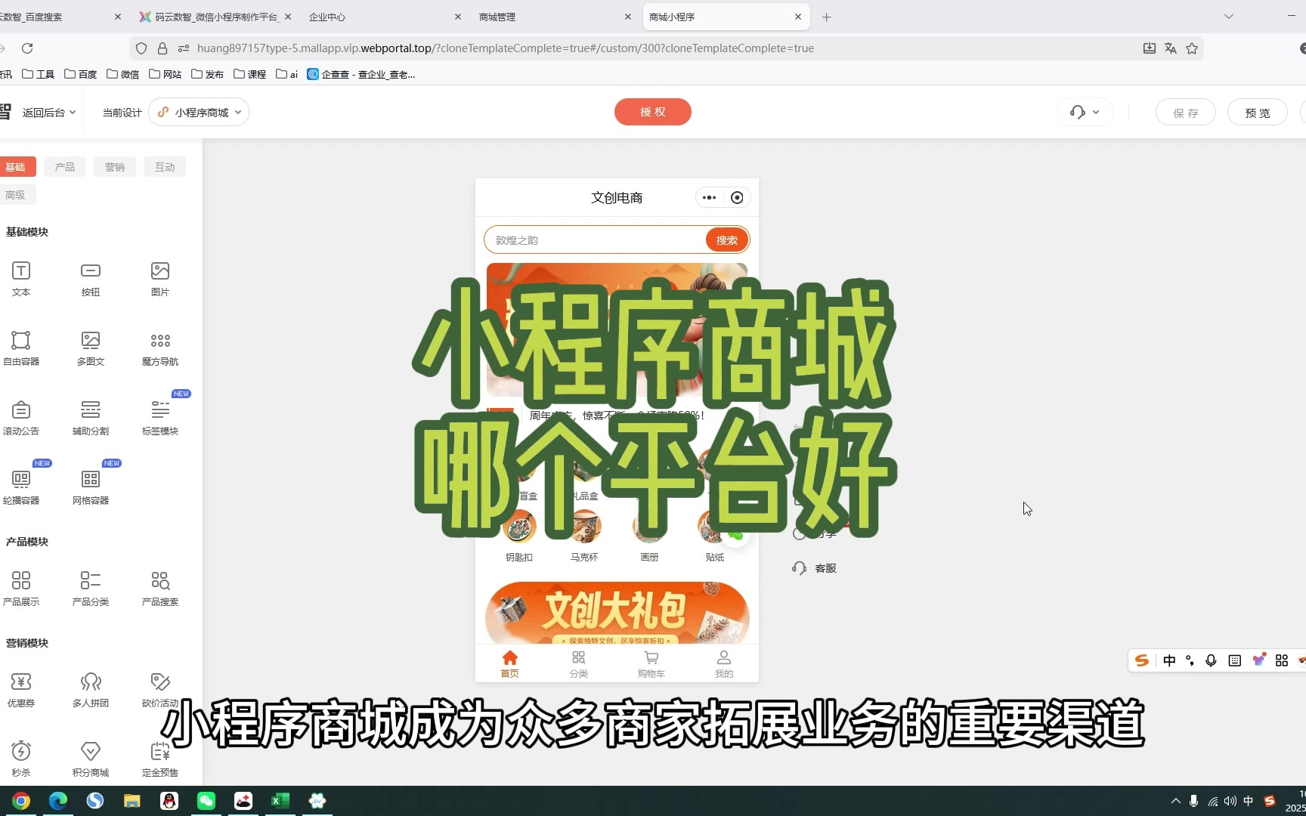This screenshot has height=816, width=1306.
Task: Click the 文创大礼包 promotional banner
Action: [617, 613]
